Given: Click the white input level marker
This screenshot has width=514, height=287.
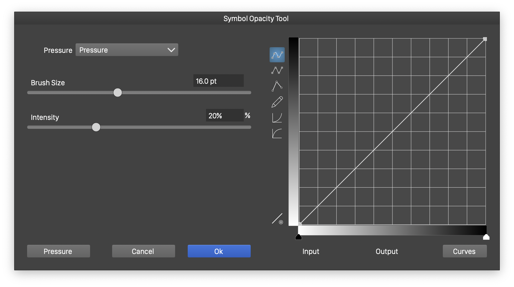Looking at the screenshot, I should pos(486,237).
